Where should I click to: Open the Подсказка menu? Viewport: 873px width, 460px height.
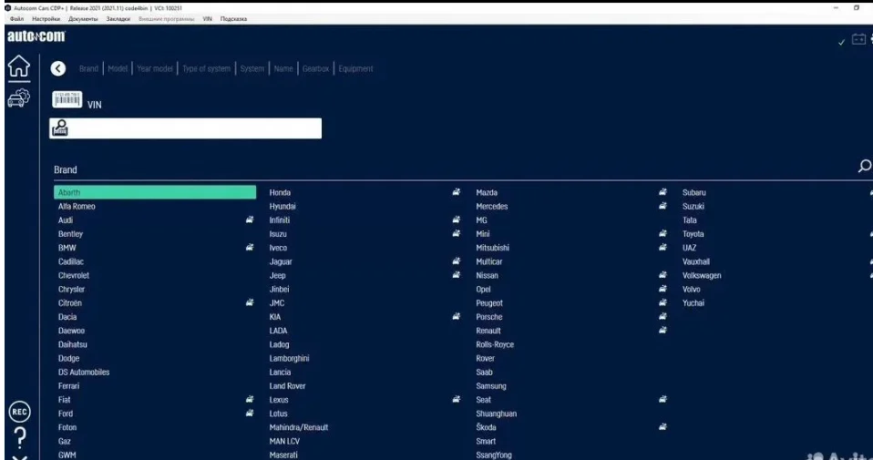click(x=233, y=19)
